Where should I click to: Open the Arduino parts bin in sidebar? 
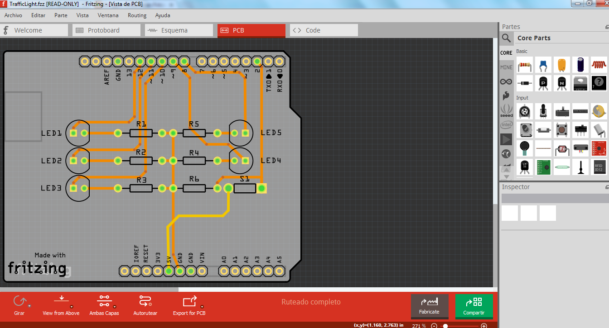(506, 81)
